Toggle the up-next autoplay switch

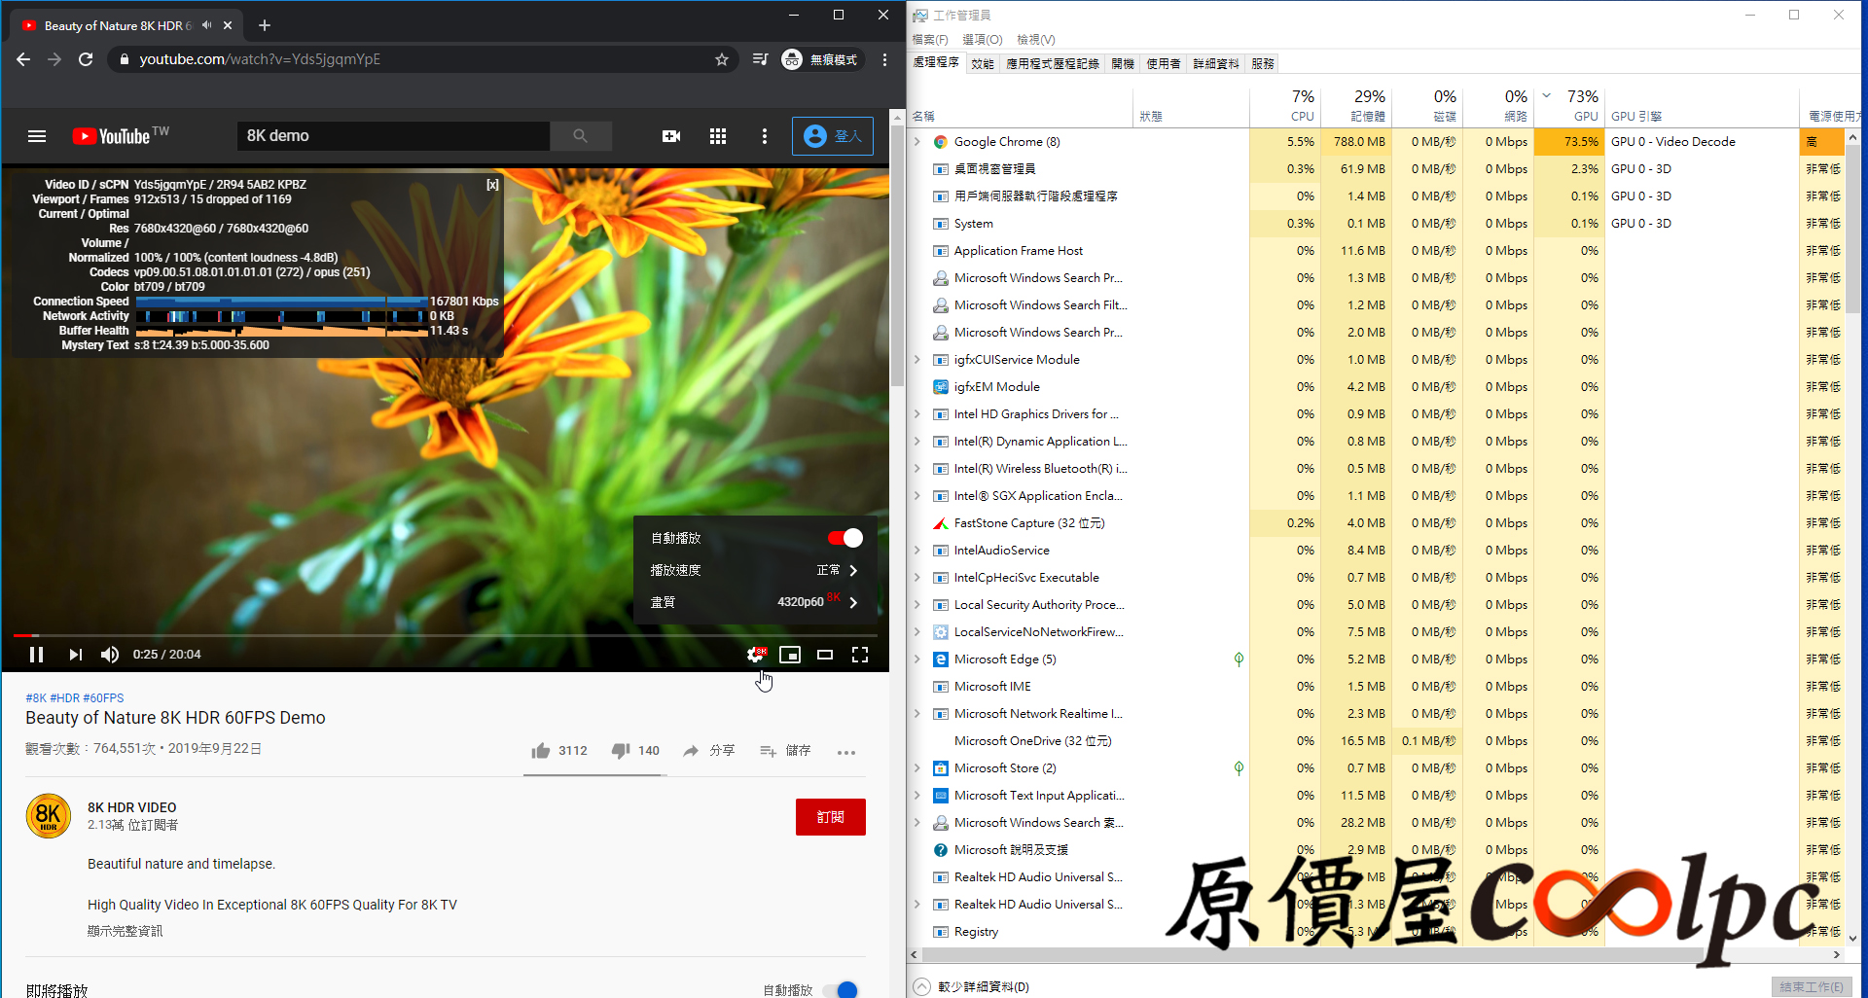(841, 989)
